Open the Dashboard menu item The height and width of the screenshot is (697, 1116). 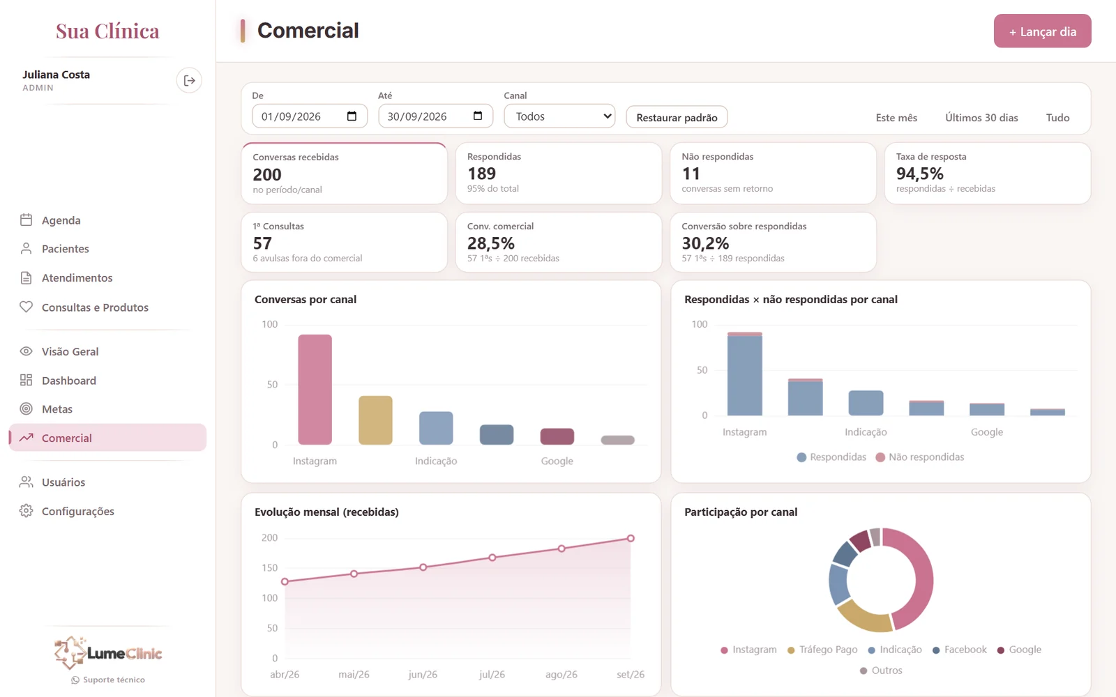(107, 381)
